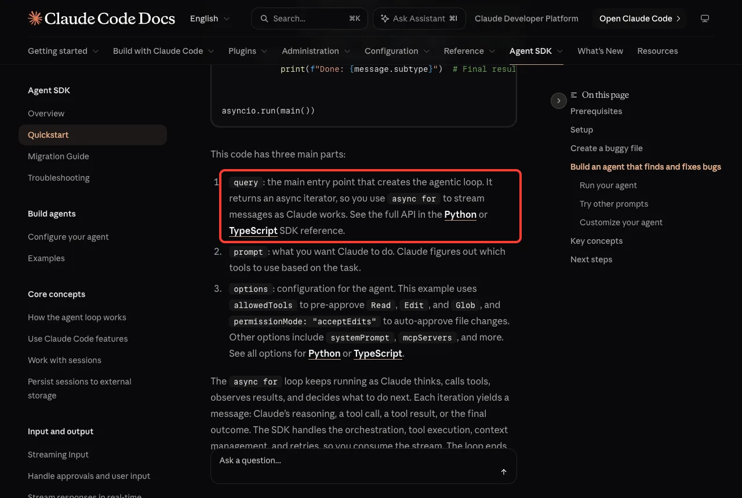Jump to Run your agent section
This screenshot has width=742, height=498.
(x=608, y=185)
